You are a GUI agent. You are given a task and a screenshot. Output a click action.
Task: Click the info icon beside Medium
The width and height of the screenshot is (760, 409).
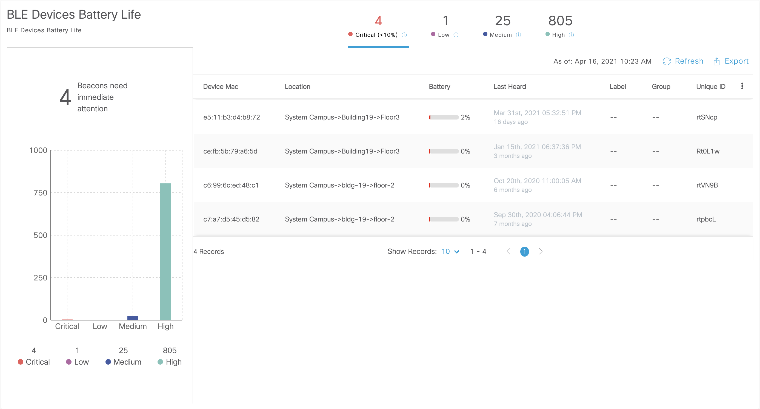coord(518,35)
